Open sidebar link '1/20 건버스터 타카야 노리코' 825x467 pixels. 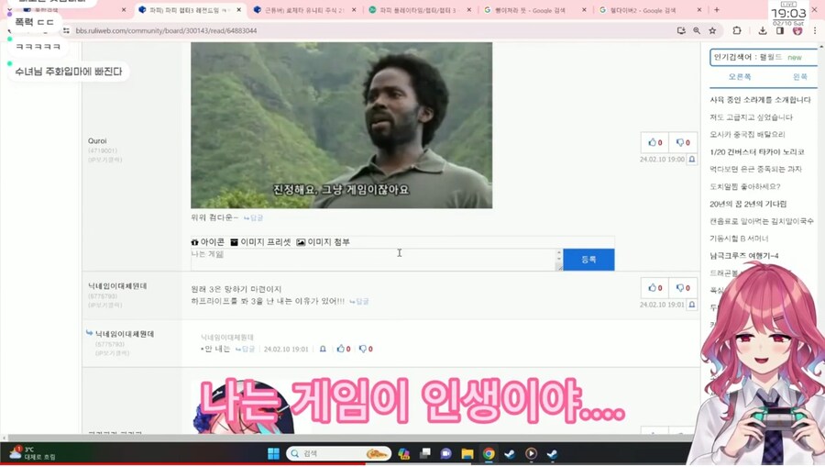pos(756,151)
